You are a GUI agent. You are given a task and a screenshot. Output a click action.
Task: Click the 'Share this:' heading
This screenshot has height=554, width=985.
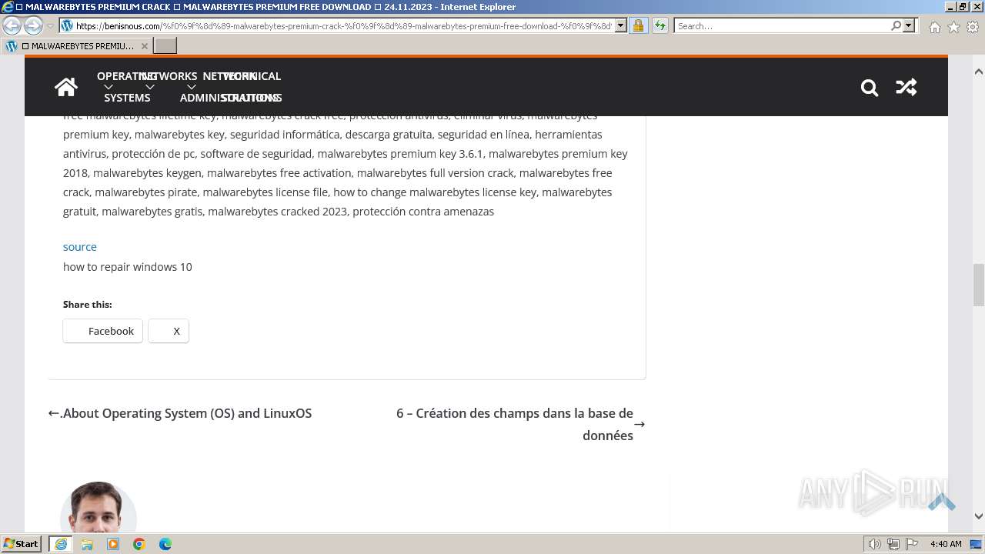[87, 305]
